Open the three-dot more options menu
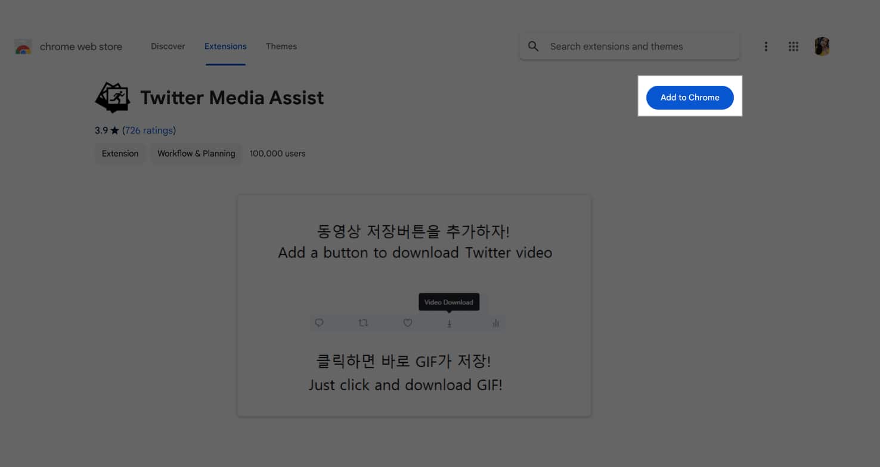880x467 pixels. coord(766,46)
